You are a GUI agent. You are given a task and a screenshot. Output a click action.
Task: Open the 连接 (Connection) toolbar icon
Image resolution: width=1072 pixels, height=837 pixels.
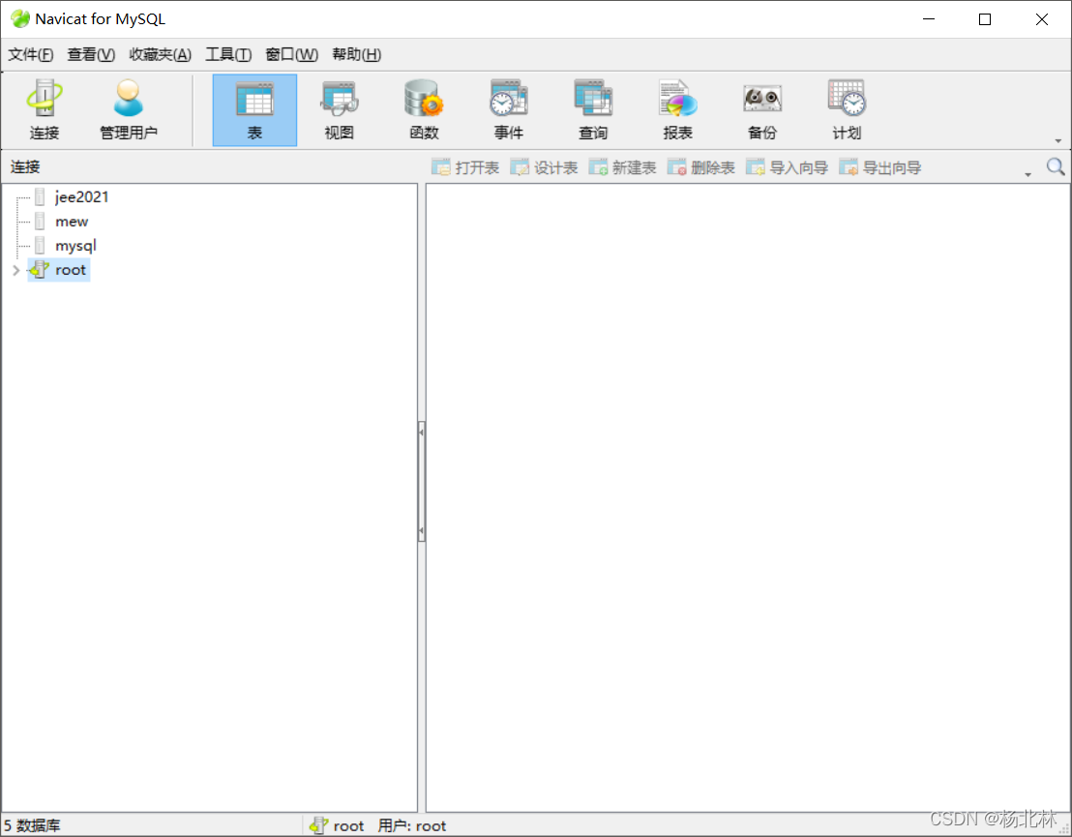pyautogui.click(x=45, y=110)
